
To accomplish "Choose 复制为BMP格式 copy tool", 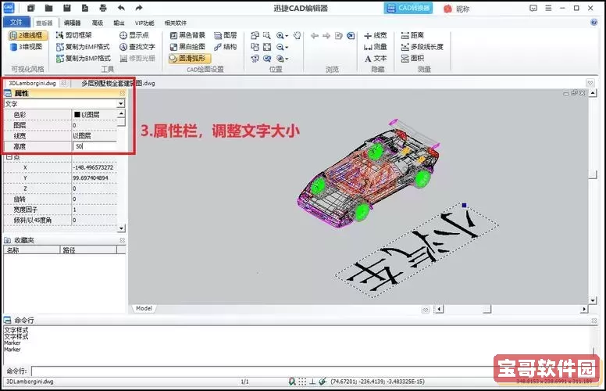I will [83, 59].
